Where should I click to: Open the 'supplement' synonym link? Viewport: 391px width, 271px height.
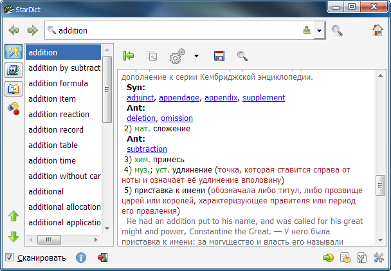pyautogui.click(x=263, y=97)
